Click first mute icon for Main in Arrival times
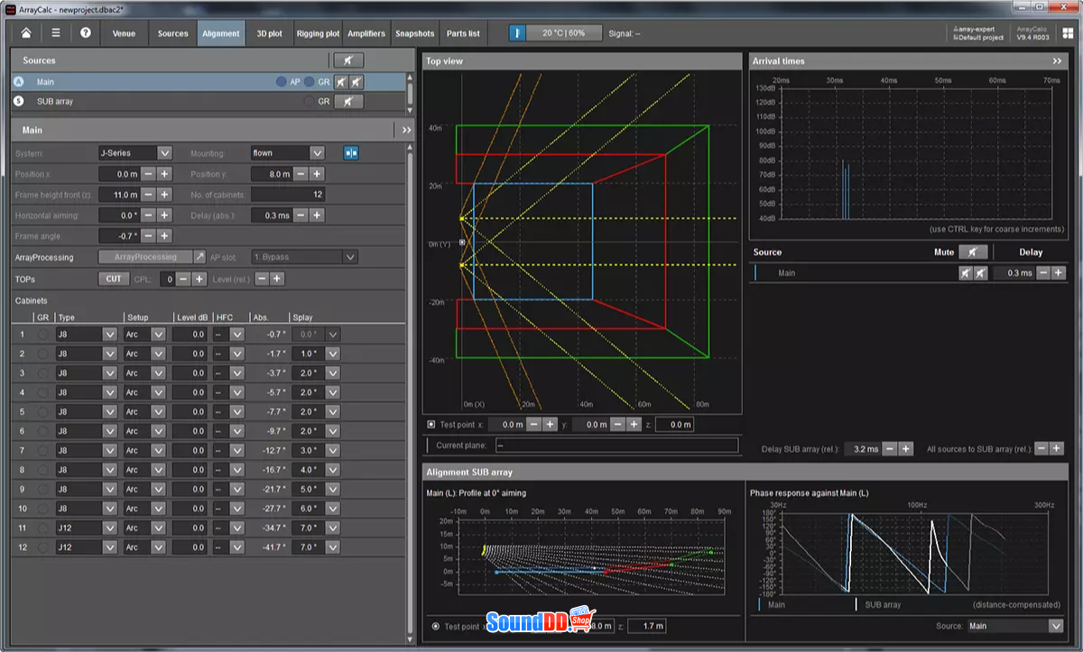Screen dimensions: 1083x652 tap(966, 273)
